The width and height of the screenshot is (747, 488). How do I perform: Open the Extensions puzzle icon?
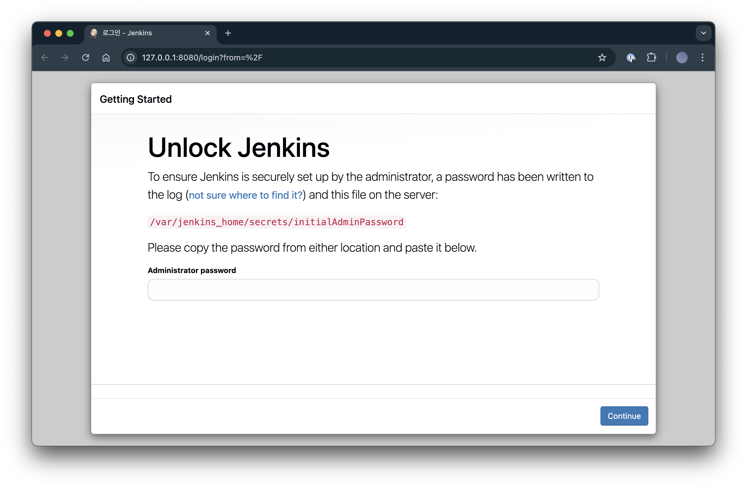(651, 58)
